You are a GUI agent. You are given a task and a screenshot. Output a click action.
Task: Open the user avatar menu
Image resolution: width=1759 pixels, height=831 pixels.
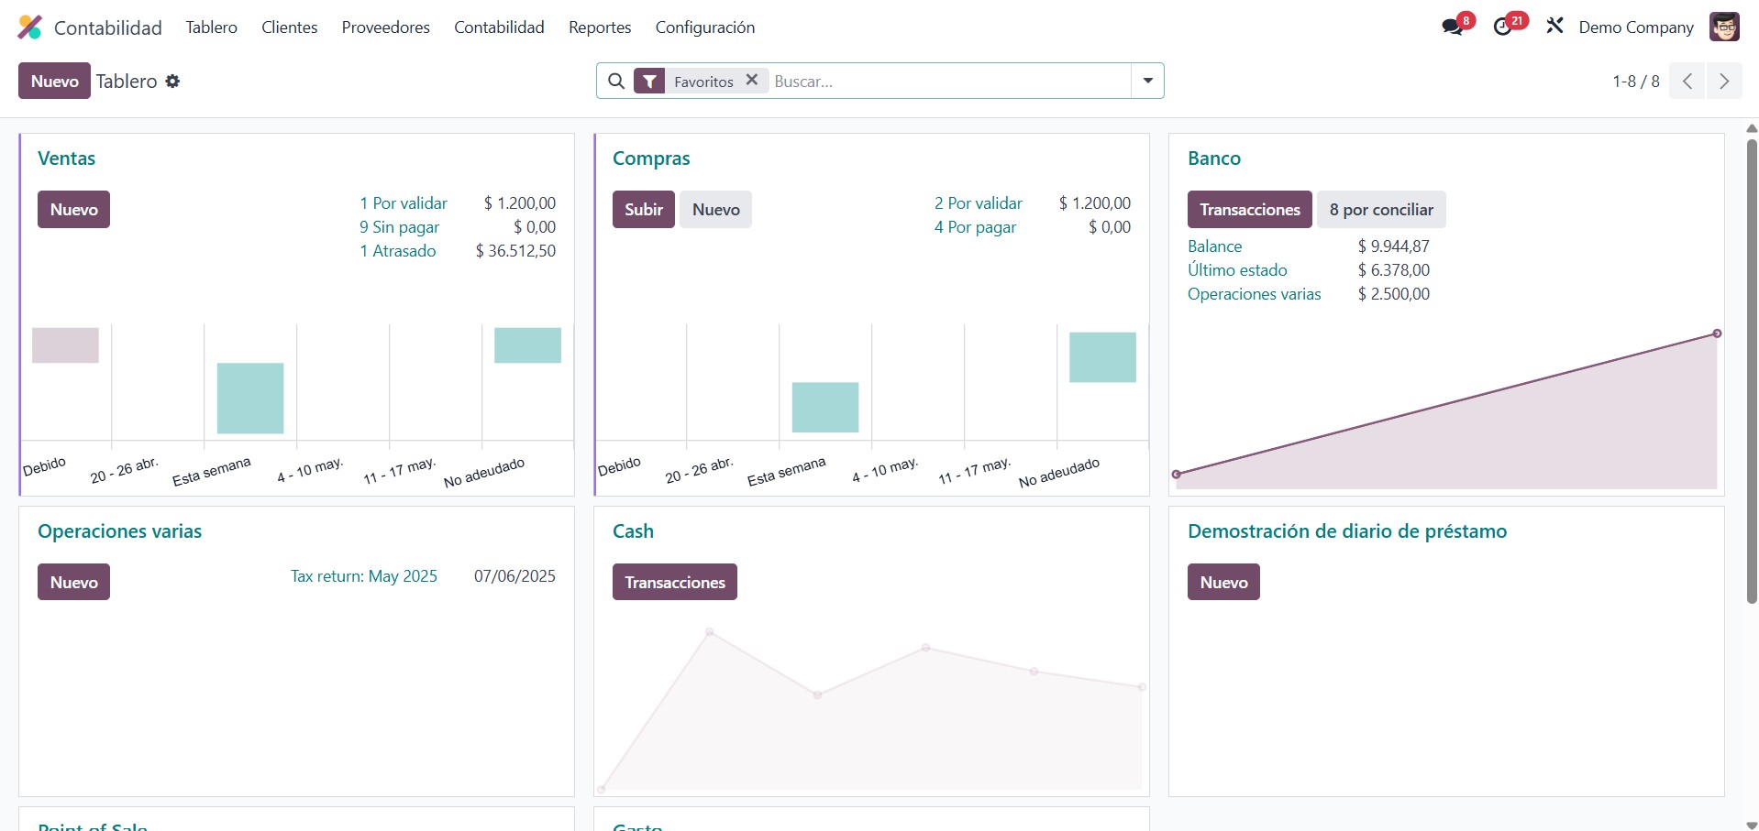tap(1724, 27)
